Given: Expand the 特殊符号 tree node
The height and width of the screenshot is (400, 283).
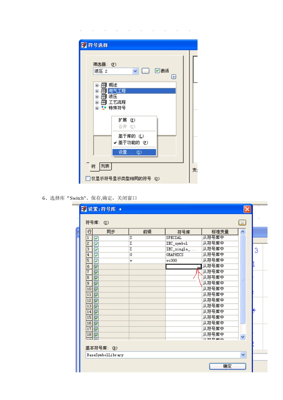Looking at the screenshot, I should [97, 108].
